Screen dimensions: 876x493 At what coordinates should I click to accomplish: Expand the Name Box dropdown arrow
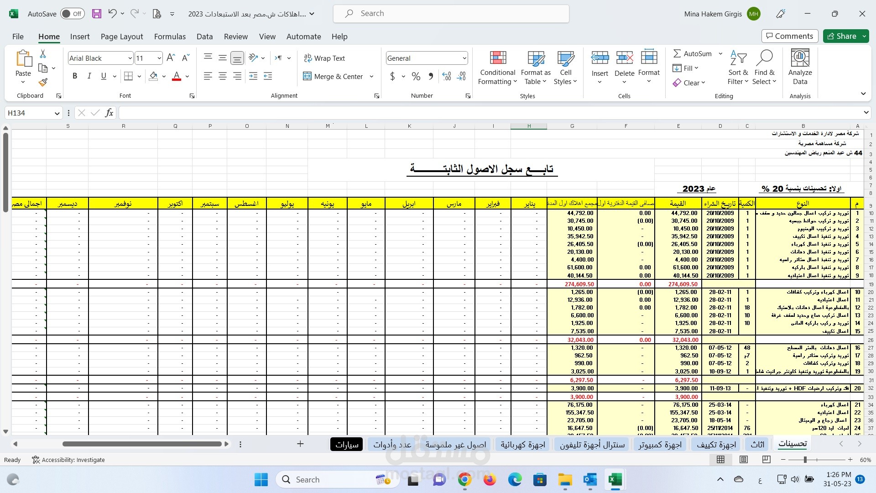[57, 113]
